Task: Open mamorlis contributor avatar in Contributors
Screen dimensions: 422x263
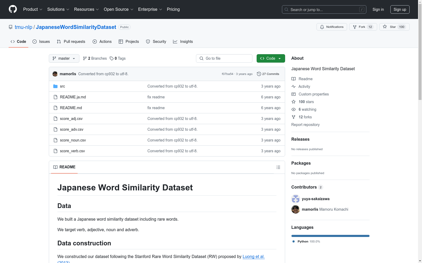Action: click(x=296, y=209)
